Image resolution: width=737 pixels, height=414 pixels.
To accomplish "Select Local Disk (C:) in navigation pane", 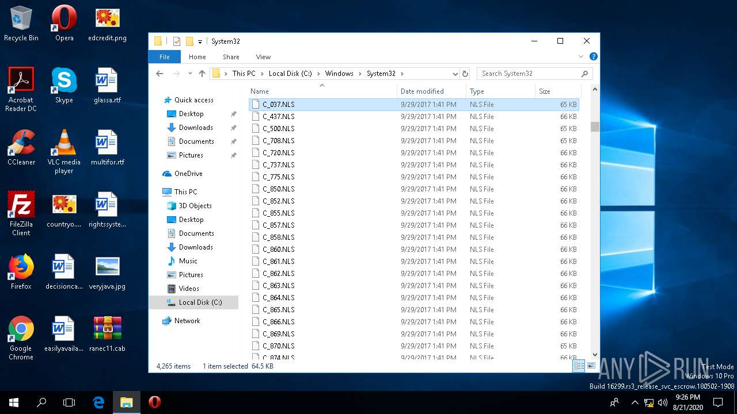I will tap(193, 302).
